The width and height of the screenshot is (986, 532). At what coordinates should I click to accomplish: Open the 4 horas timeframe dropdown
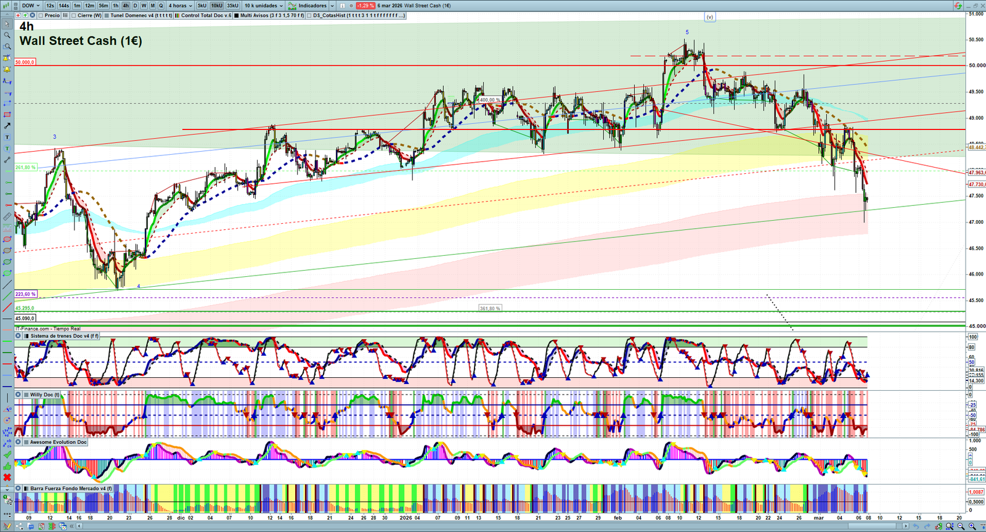coord(180,6)
